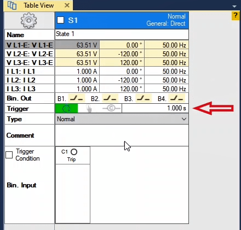
Task: Select the binary contact trigger icon
Action: 111,108
